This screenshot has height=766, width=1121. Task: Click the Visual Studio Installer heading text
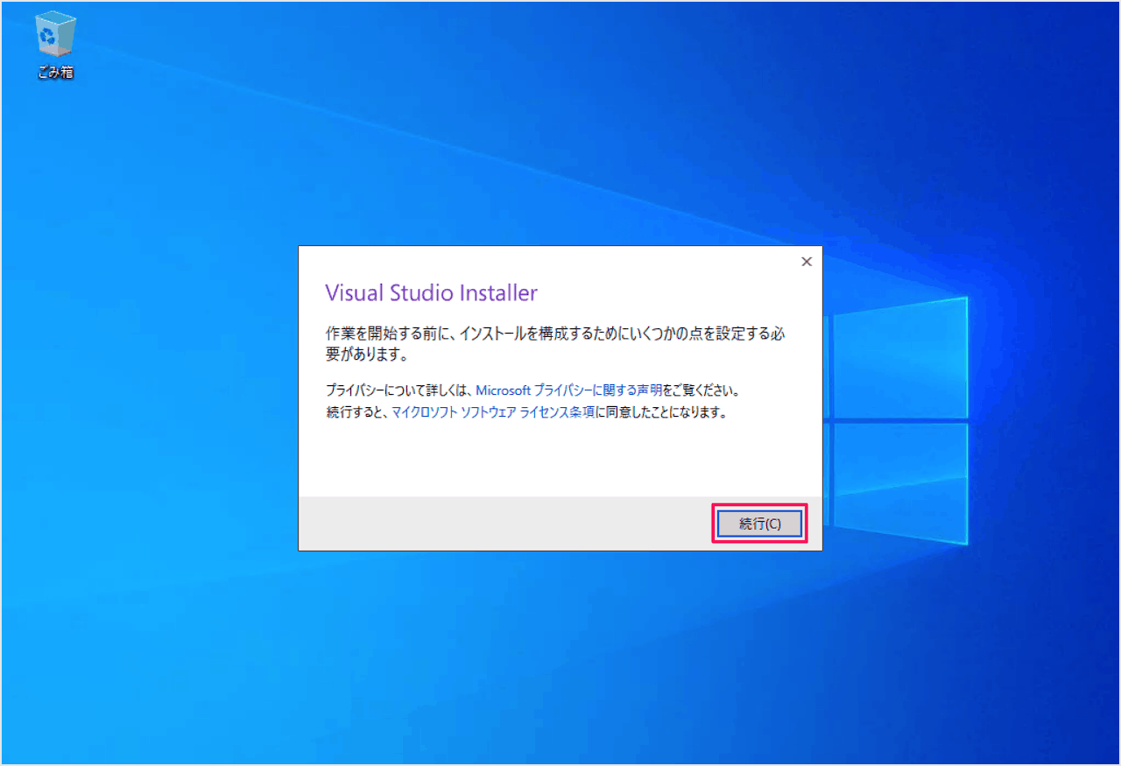pyautogui.click(x=431, y=292)
